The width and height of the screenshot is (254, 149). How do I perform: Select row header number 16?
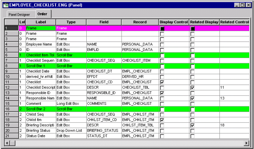[12, 109]
